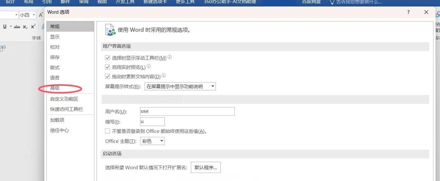Select 常规 in options sidebar
The height and width of the screenshot is (181, 440).
70,26
